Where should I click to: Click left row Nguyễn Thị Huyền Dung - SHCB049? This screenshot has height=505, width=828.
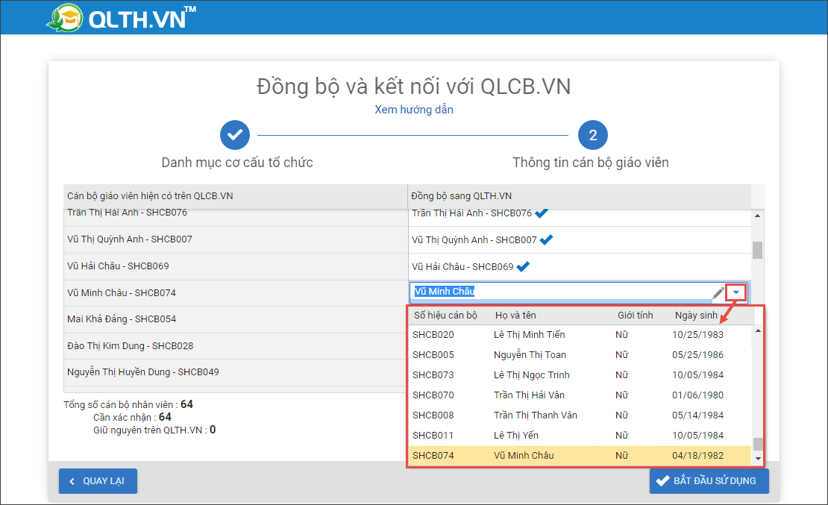coord(236,372)
